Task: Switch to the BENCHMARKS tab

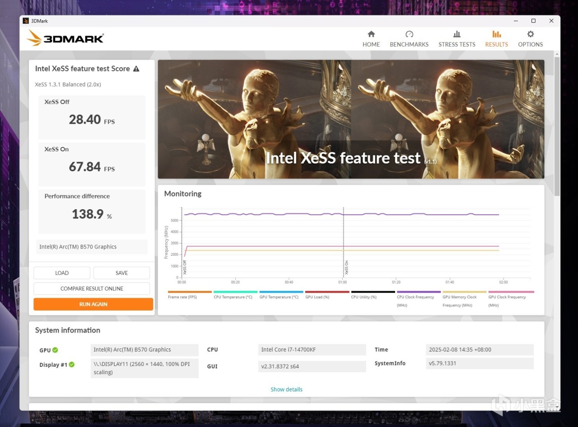Action: [x=409, y=39]
